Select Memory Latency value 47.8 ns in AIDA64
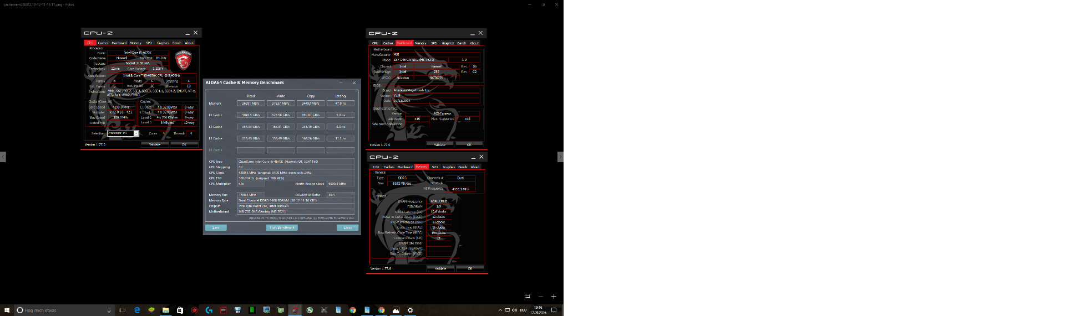The width and height of the screenshot is (1065, 316). pos(341,103)
